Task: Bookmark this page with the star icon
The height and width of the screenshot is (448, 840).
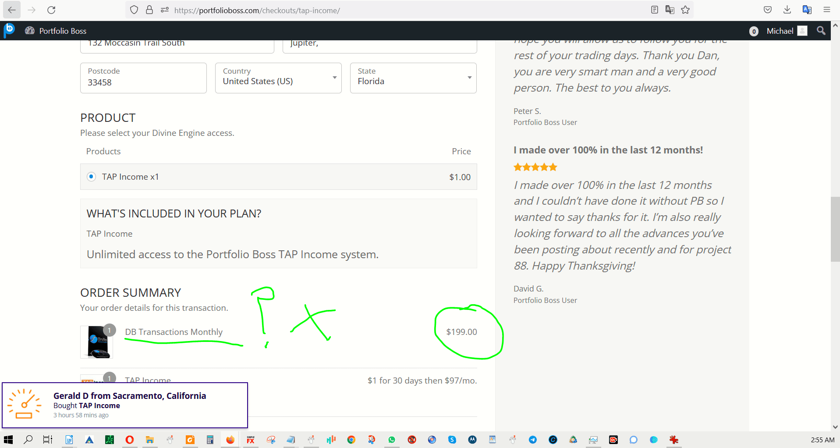Action: point(685,10)
